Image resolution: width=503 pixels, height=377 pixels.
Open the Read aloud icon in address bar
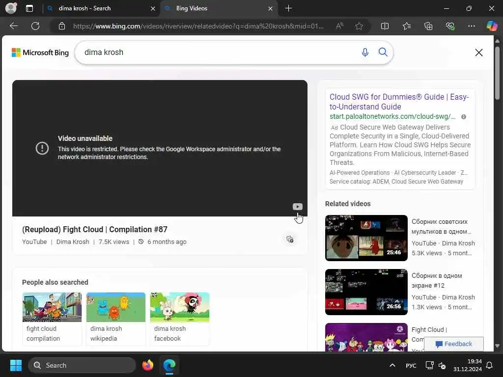tap(339, 26)
